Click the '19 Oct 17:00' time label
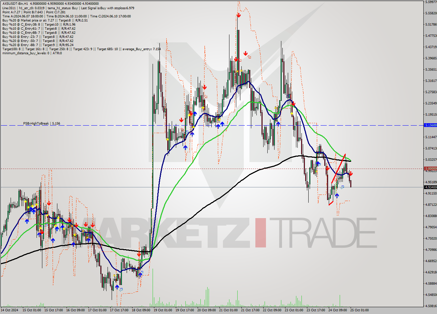Screen dimensions: 437x314 (x=185, y=310)
